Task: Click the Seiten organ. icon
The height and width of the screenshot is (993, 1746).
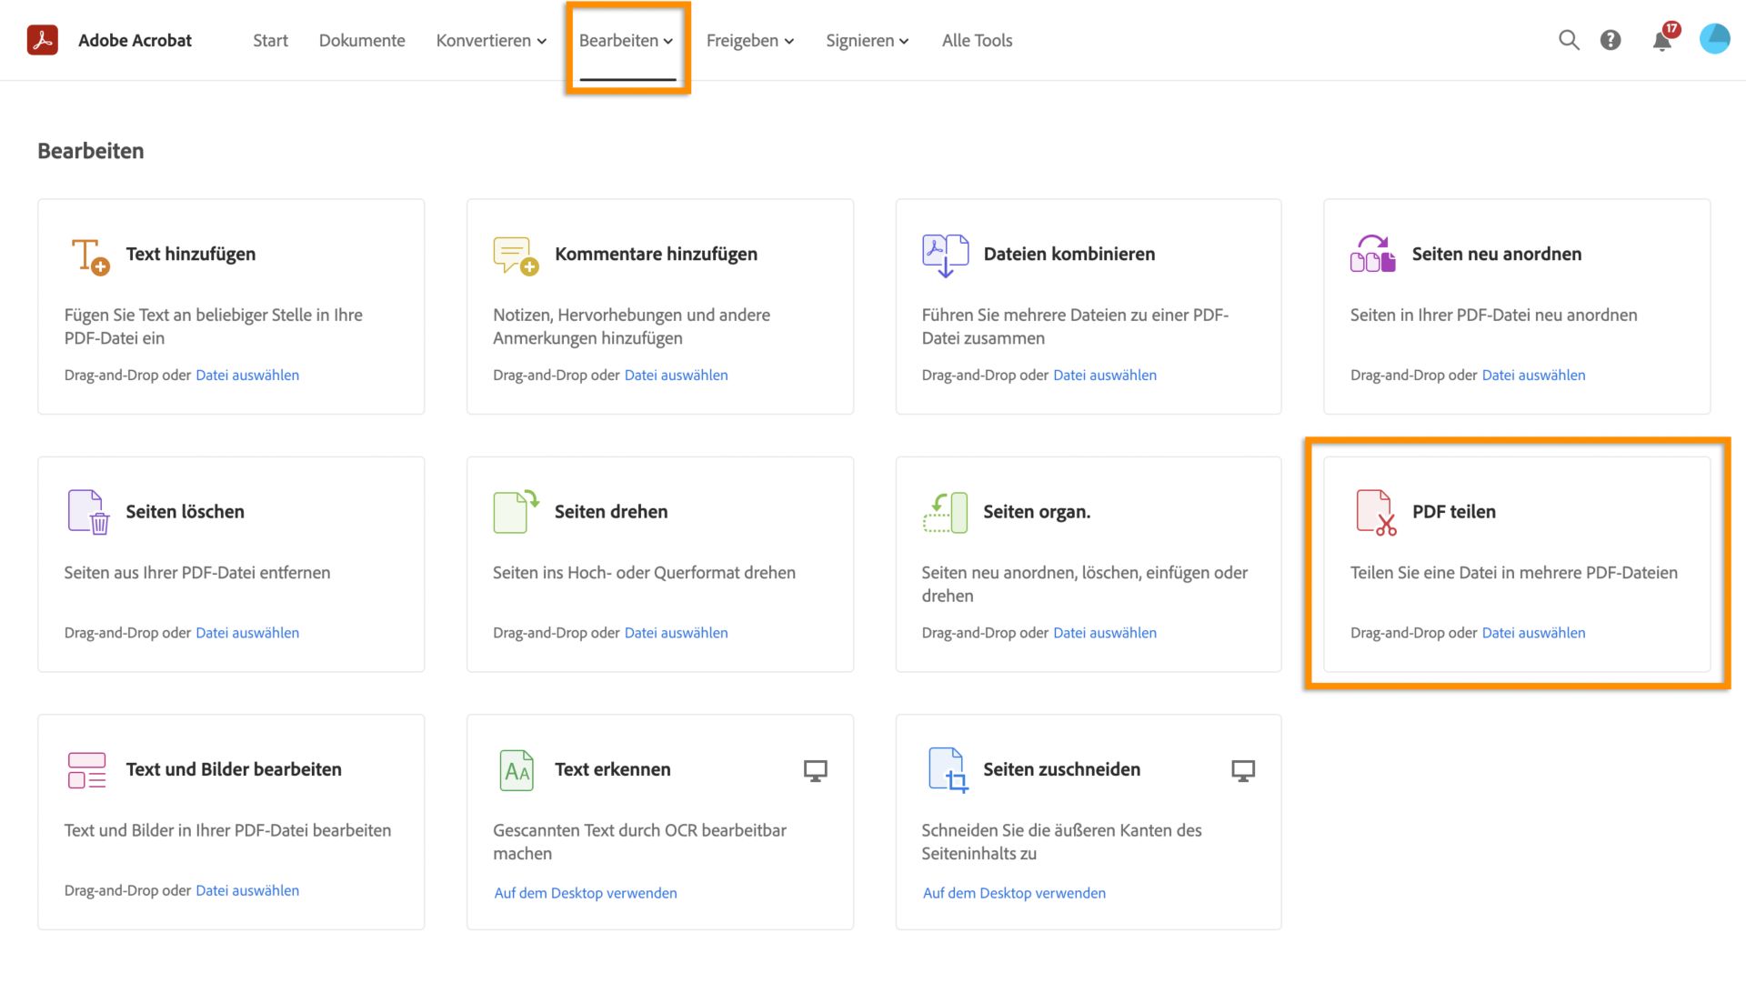Action: (x=945, y=512)
